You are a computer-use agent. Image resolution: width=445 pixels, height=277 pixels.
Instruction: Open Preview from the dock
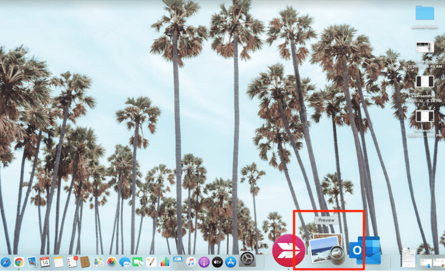tap(326, 249)
